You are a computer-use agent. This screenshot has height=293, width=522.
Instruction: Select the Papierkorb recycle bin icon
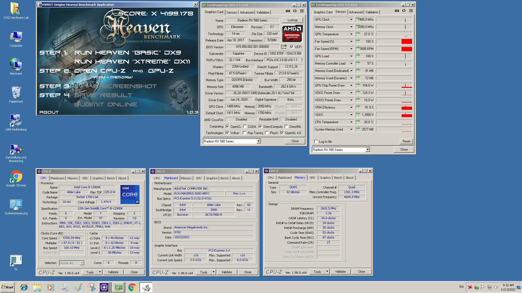(x=16, y=95)
